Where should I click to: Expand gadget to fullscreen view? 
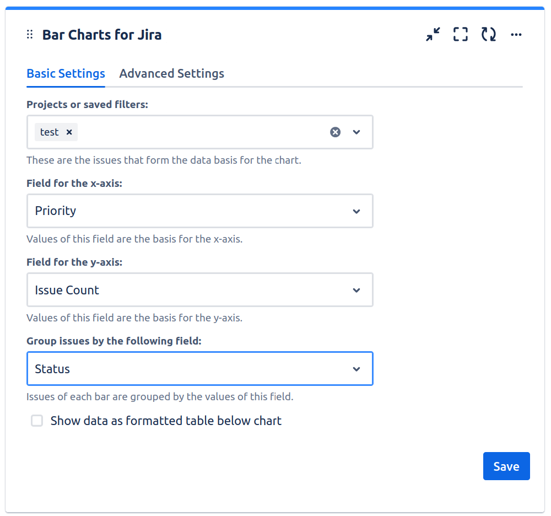[461, 35]
